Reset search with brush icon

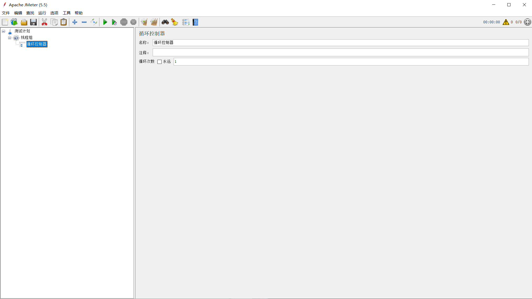pyautogui.click(x=175, y=22)
